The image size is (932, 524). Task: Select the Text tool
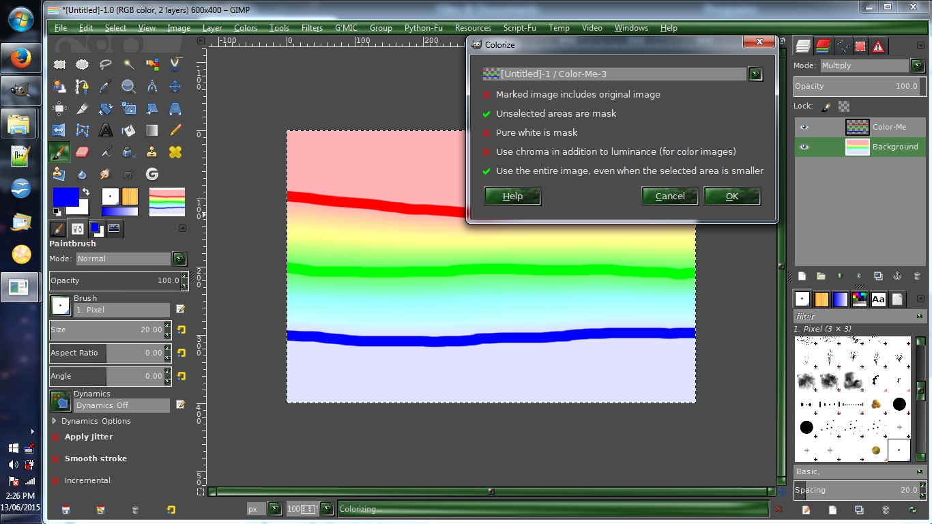[x=106, y=130]
